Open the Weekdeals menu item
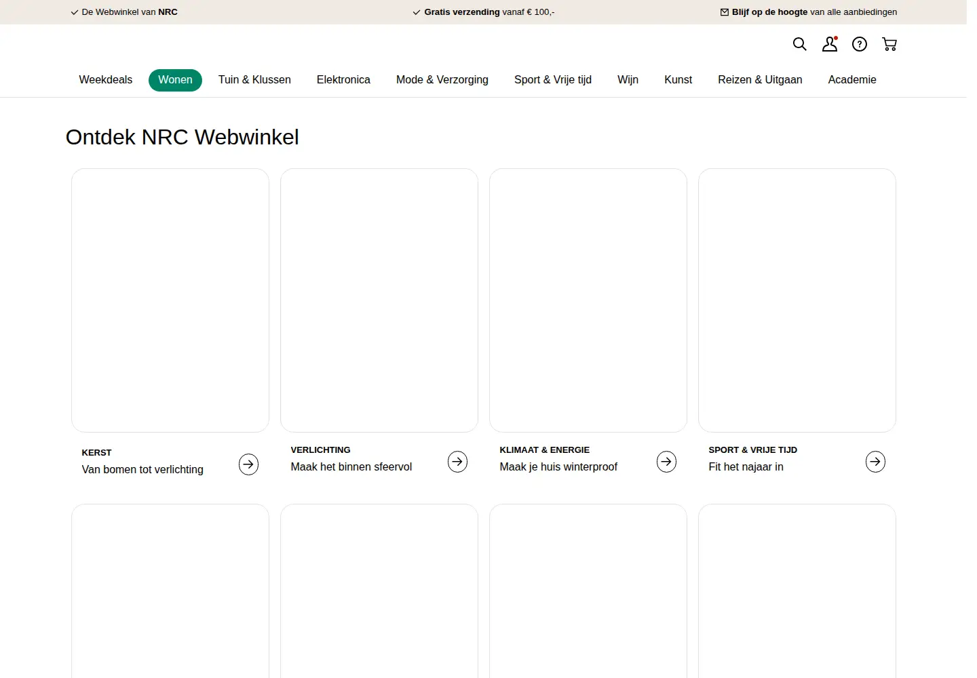Viewport: 977px width, 678px height. [106, 80]
